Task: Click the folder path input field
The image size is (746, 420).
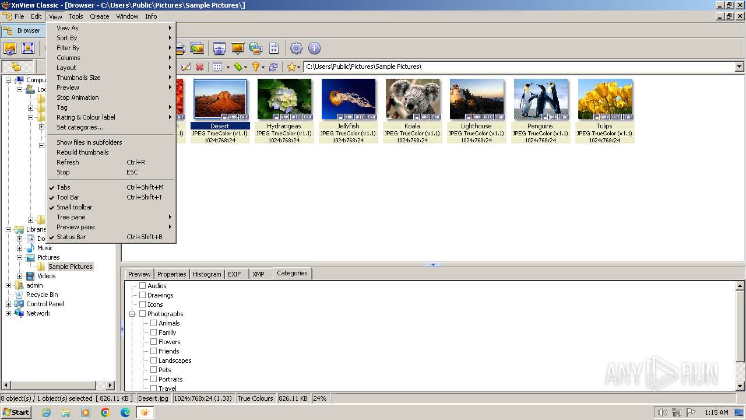Action: pos(519,67)
